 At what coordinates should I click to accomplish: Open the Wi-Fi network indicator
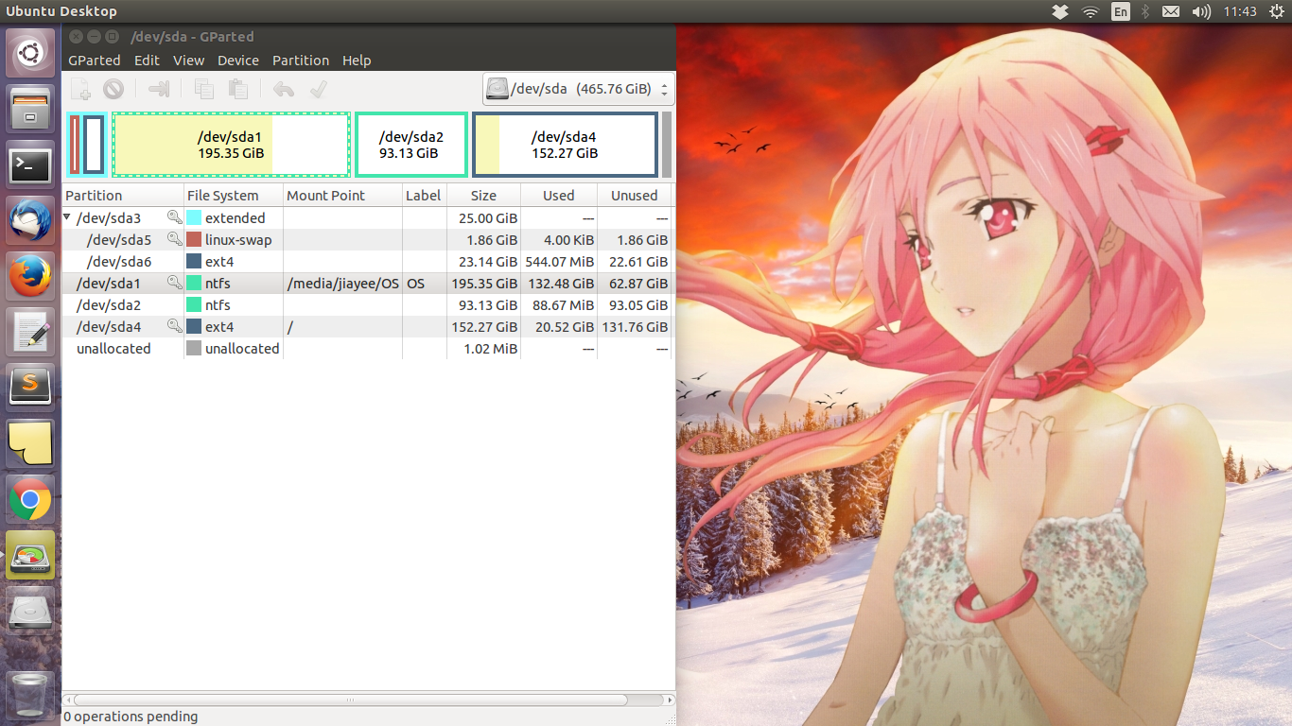point(1091,11)
